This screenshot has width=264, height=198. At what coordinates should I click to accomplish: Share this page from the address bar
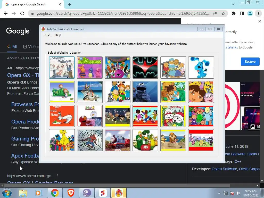click(215, 13)
